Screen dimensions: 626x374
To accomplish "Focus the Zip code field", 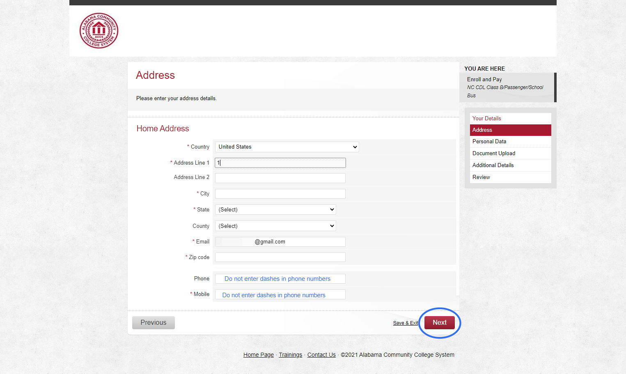I will pyautogui.click(x=280, y=257).
